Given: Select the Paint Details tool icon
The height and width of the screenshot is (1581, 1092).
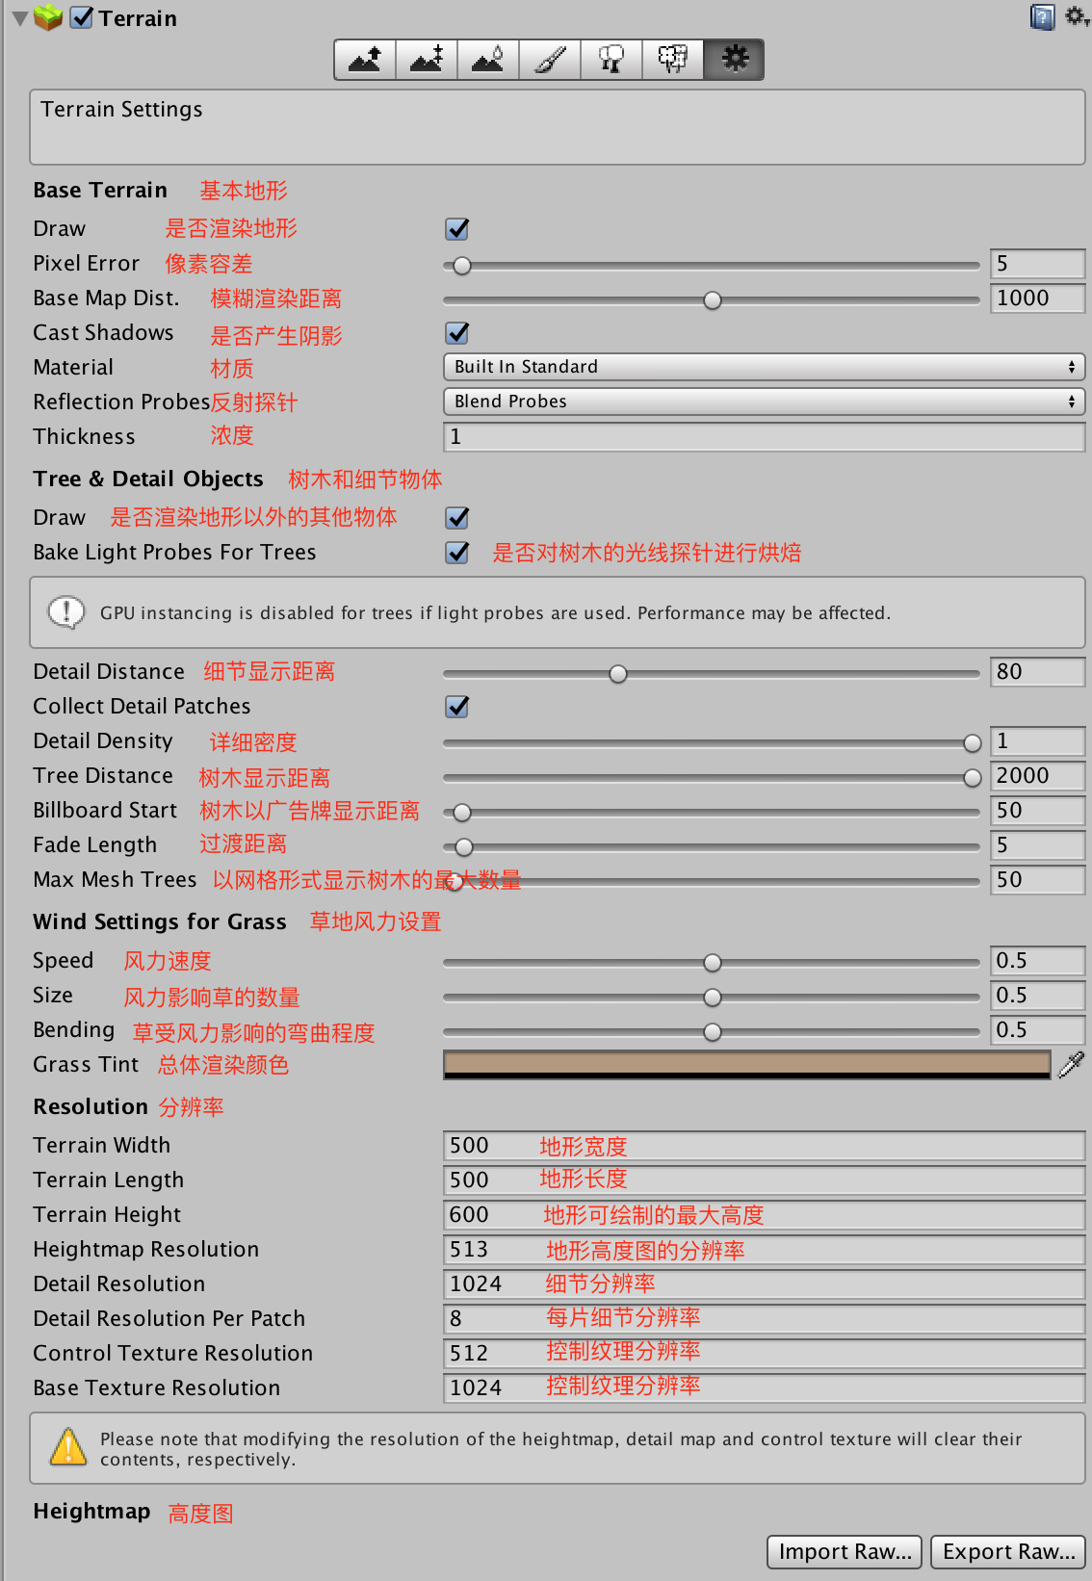Looking at the screenshot, I should coord(673,60).
